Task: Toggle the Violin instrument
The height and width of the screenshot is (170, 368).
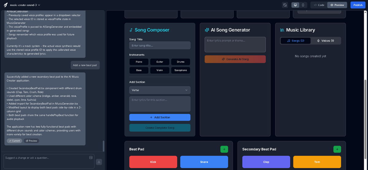Action: click(x=160, y=70)
